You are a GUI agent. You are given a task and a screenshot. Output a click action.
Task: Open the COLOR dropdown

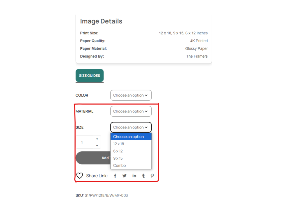click(x=131, y=95)
